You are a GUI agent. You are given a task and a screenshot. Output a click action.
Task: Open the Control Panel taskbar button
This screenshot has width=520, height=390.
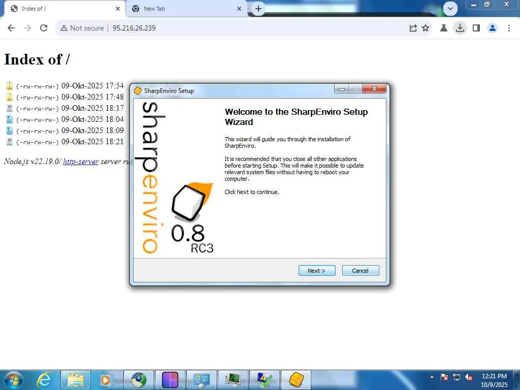point(201,380)
